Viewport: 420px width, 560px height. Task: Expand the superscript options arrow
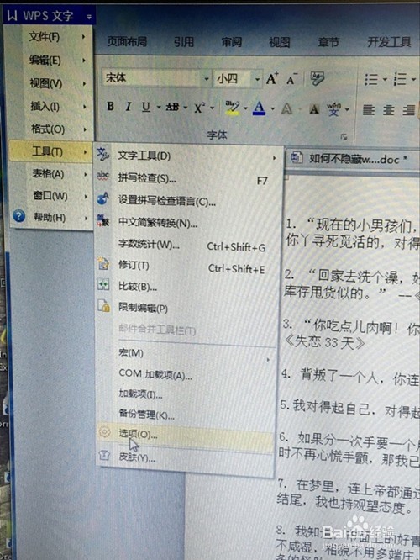[212, 108]
